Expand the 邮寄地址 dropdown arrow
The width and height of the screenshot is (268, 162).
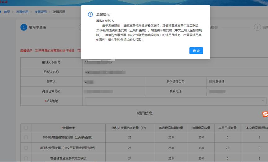[x=263, y=101]
